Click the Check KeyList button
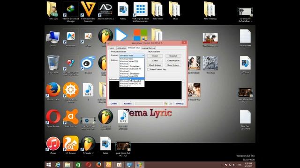300x168 pixels. pyautogui.click(x=173, y=61)
